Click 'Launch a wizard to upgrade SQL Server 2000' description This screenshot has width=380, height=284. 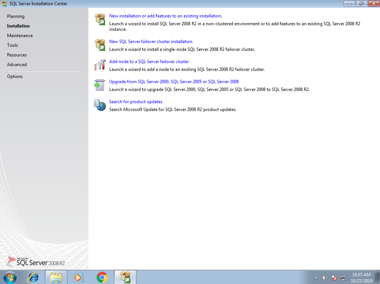(210, 89)
